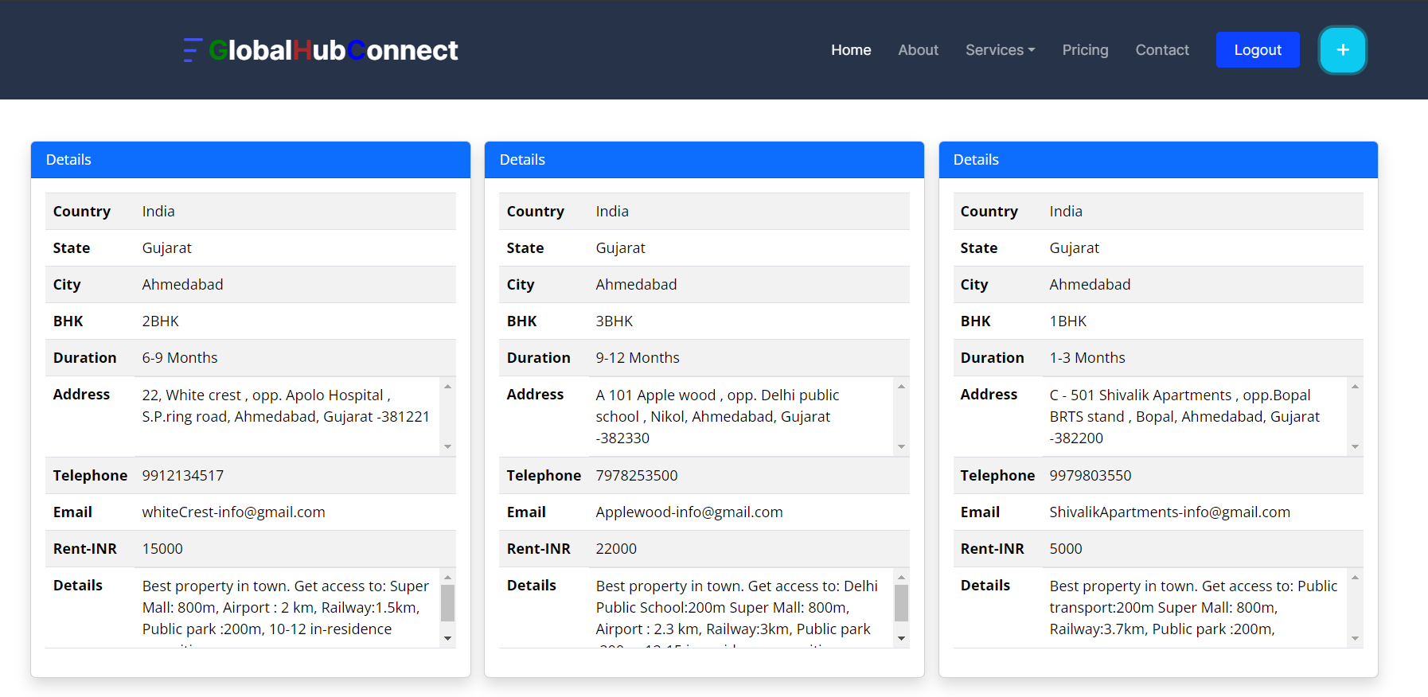Click scroll-down arrow in second card's Details box

(901, 638)
